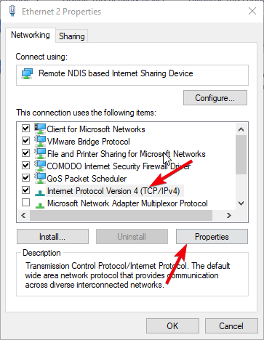Select the VMware Bridge Protocol icon
This screenshot has width=264, height=340.
[40, 141]
